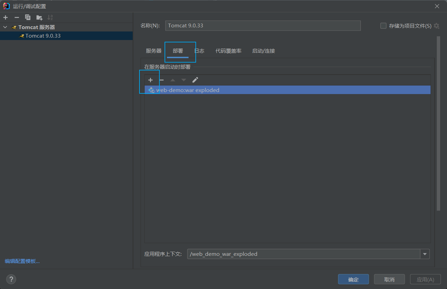
Task: Click the 应用程序上下文 text field
Action: click(304, 254)
